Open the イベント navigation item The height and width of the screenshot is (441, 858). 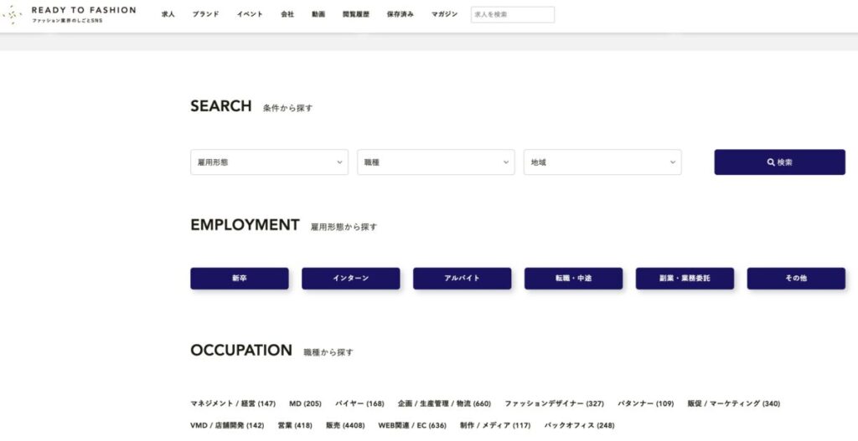pyautogui.click(x=250, y=14)
